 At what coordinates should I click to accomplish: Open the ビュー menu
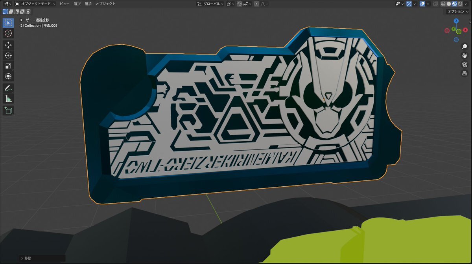[x=65, y=4]
